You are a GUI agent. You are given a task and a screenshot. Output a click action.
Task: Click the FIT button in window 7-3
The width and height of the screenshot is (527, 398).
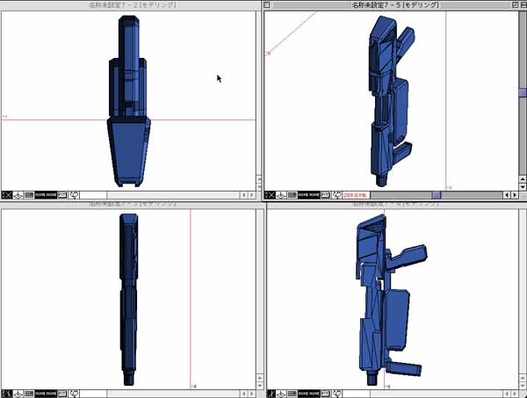(62, 394)
